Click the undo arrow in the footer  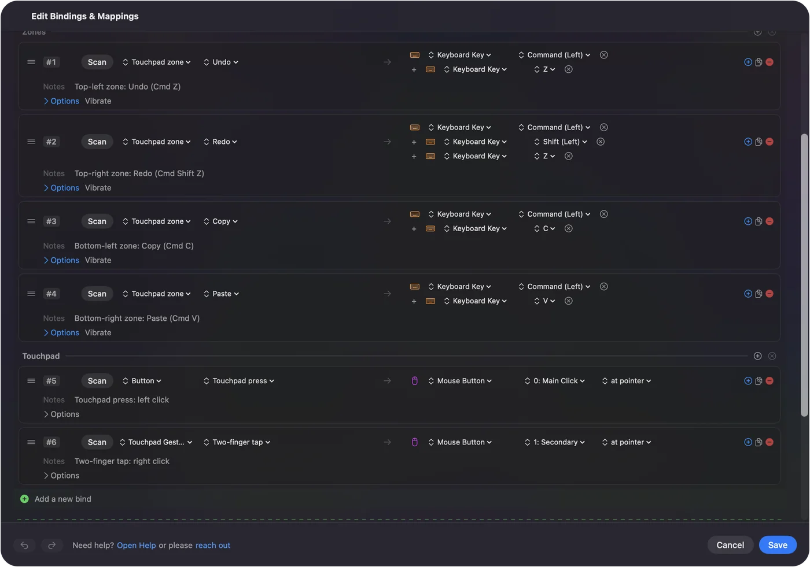[x=24, y=546]
